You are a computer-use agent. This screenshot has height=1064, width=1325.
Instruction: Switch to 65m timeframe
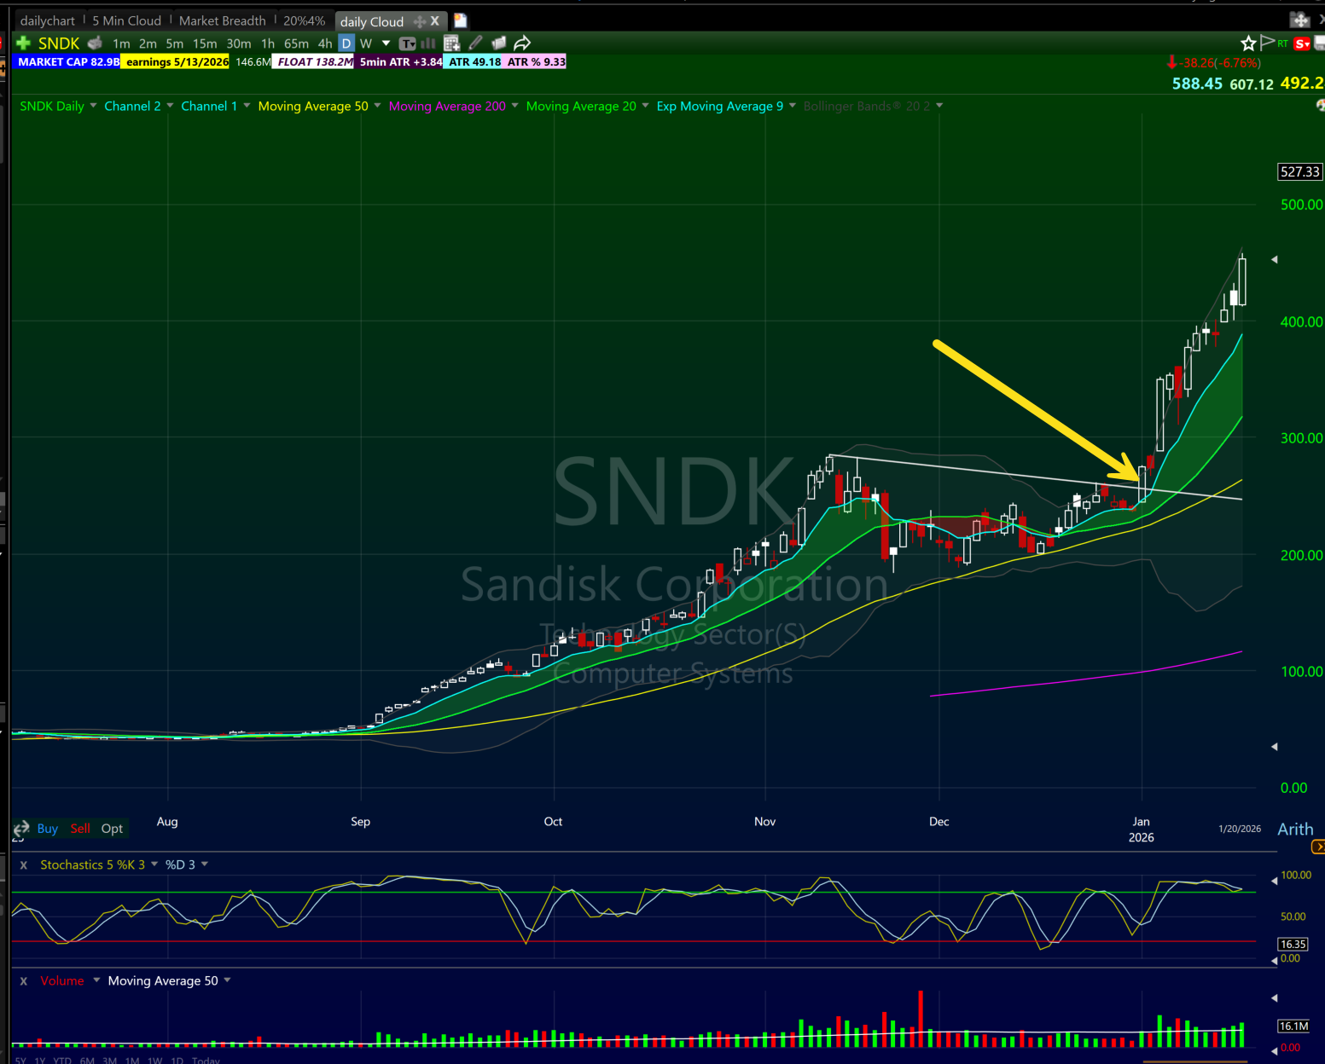pyautogui.click(x=296, y=43)
